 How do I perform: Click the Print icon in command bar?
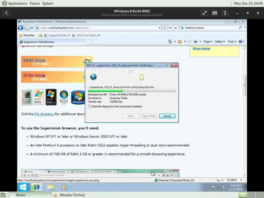[x=195, y=42]
